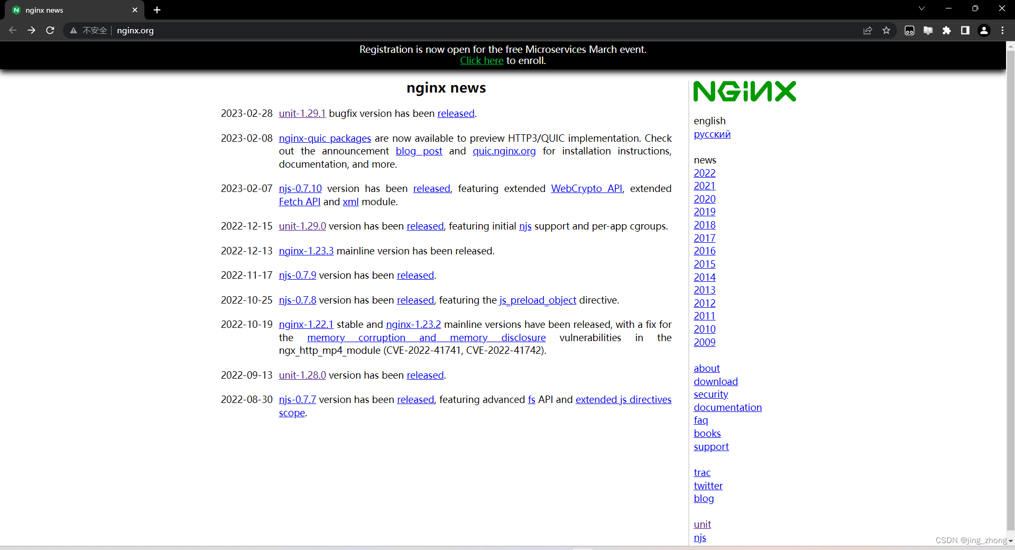Click the share page icon

[868, 31]
